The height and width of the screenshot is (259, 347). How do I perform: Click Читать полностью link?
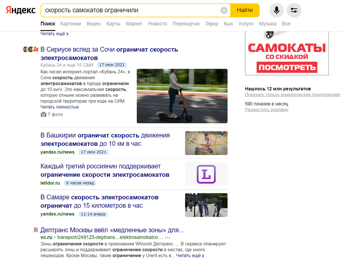tap(60, 107)
